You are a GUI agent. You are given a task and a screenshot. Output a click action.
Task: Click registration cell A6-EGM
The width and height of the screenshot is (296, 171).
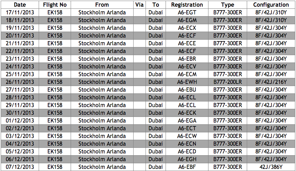(x=187, y=20)
